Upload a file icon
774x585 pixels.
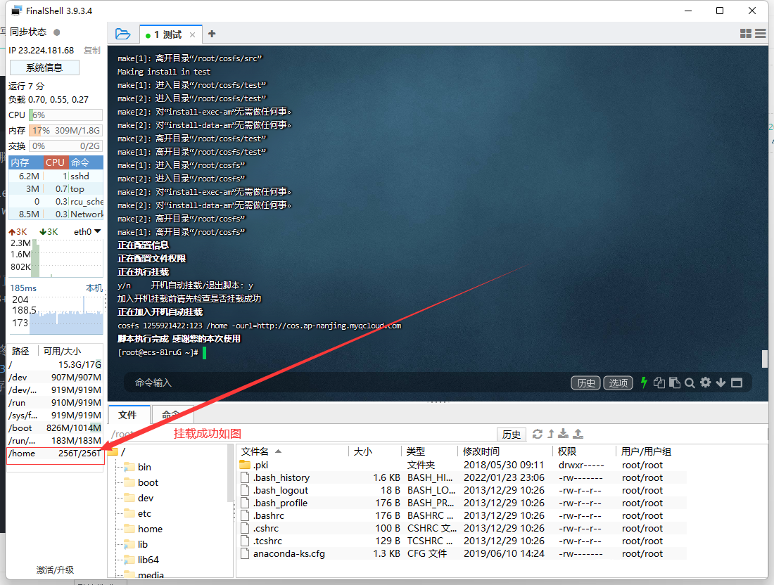(578, 434)
